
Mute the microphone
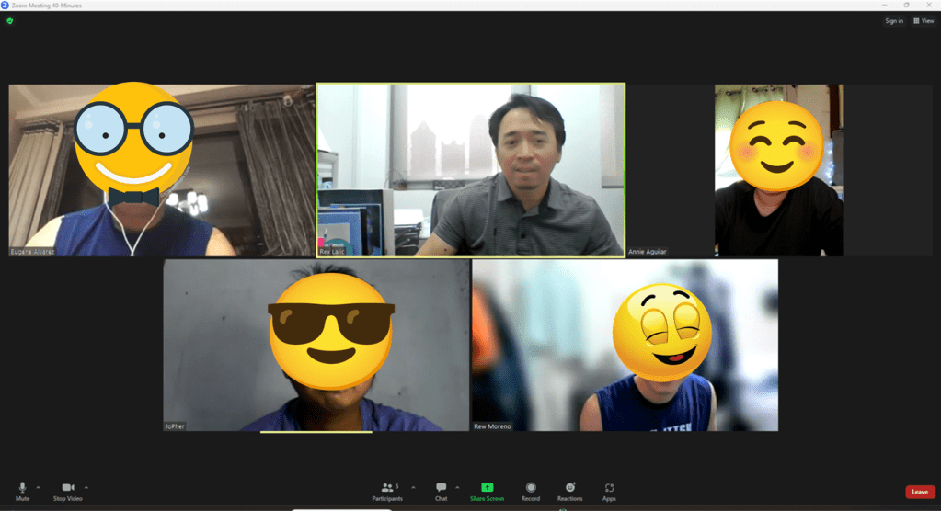click(x=22, y=488)
